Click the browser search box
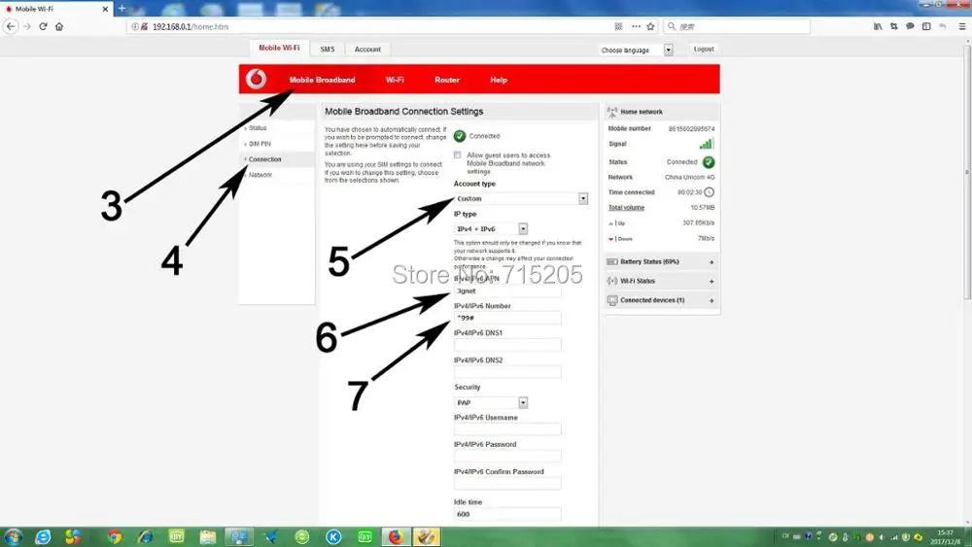Screen dimensions: 972x547 pos(737,26)
